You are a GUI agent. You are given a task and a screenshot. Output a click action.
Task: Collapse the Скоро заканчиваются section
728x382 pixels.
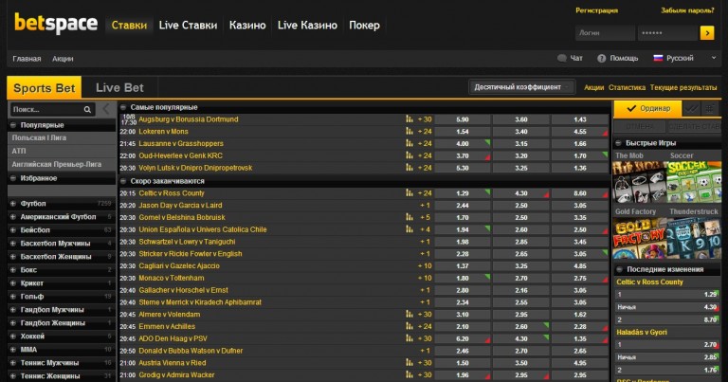click(123, 181)
